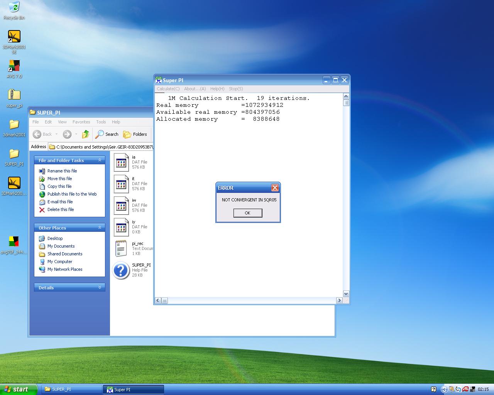Click Super PI horizontal scrollbar right arrow
The image size is (494, 395).
(x=340, y=300)
